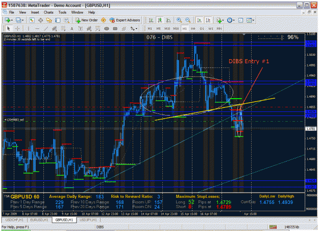The width and height of the screenshot is (319, 231).
Task: Select the Equidistant Channel tool
Action: [x=55, y=29]
